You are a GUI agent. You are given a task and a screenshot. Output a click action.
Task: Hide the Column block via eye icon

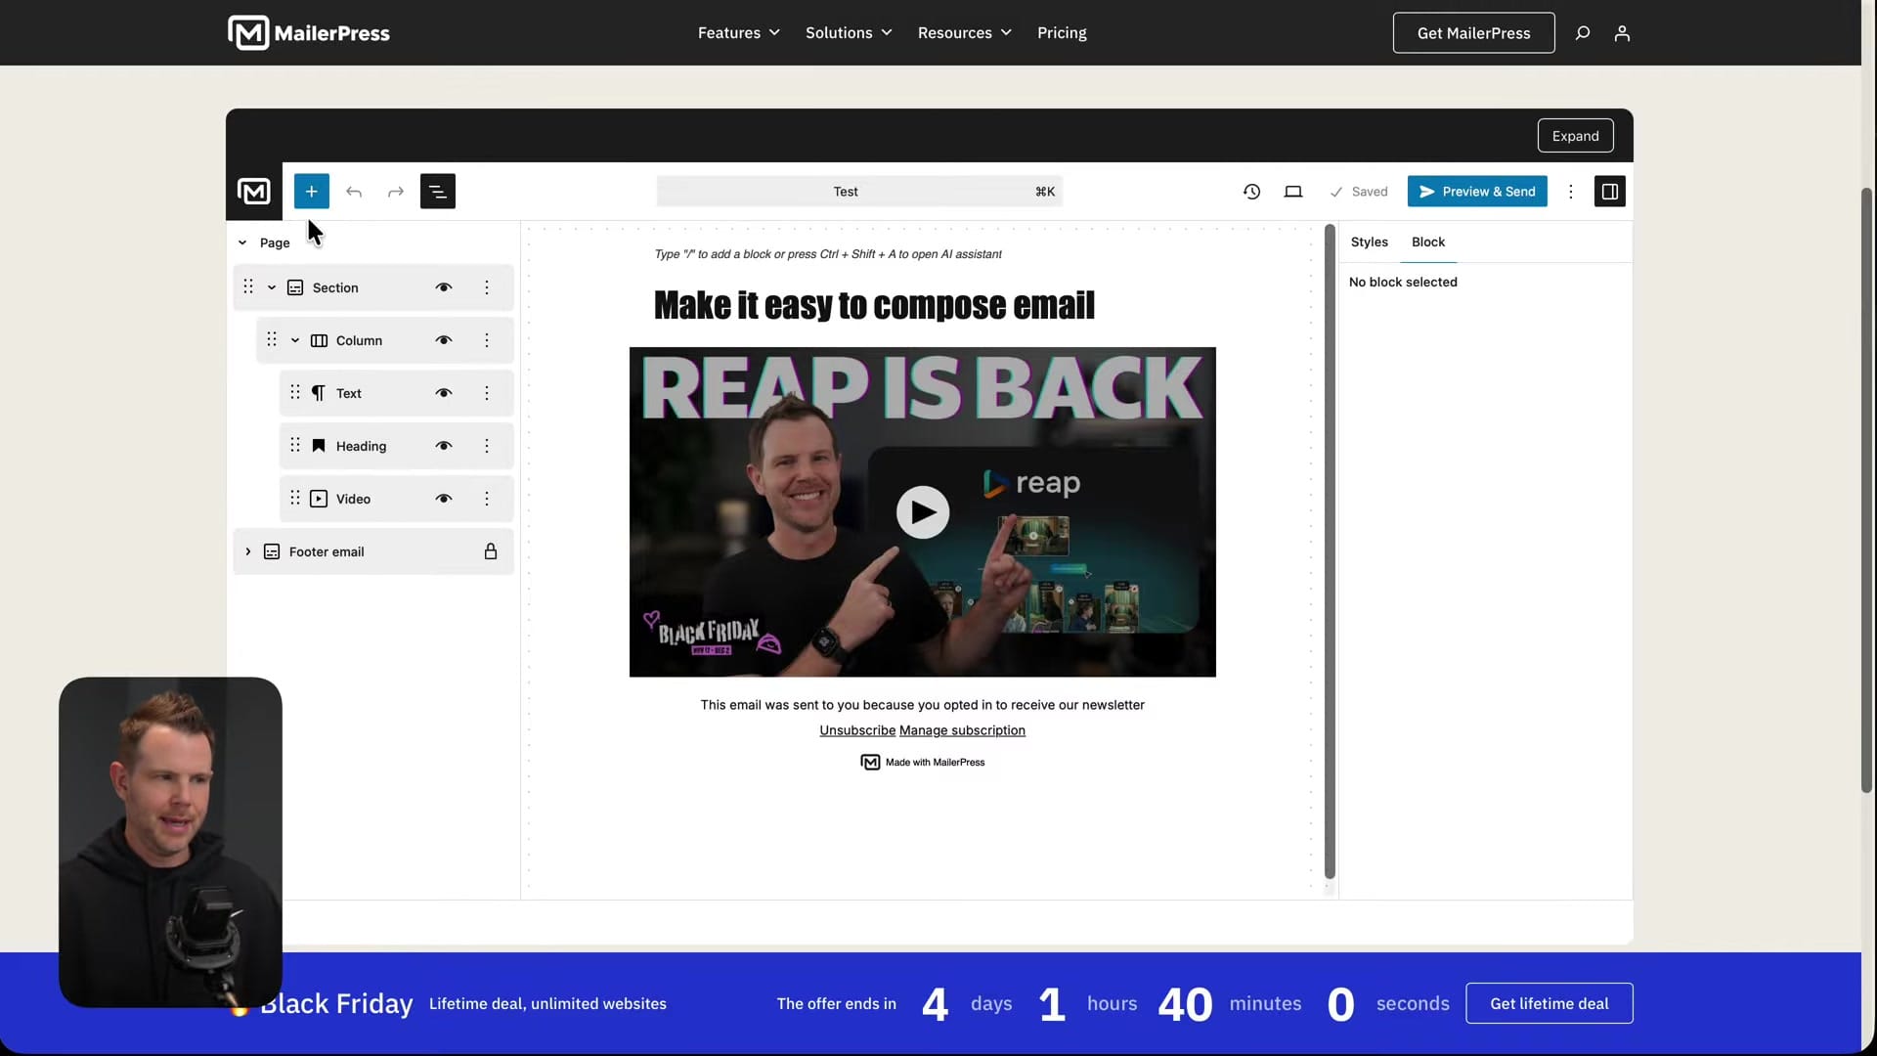click(x=444, y=340)
